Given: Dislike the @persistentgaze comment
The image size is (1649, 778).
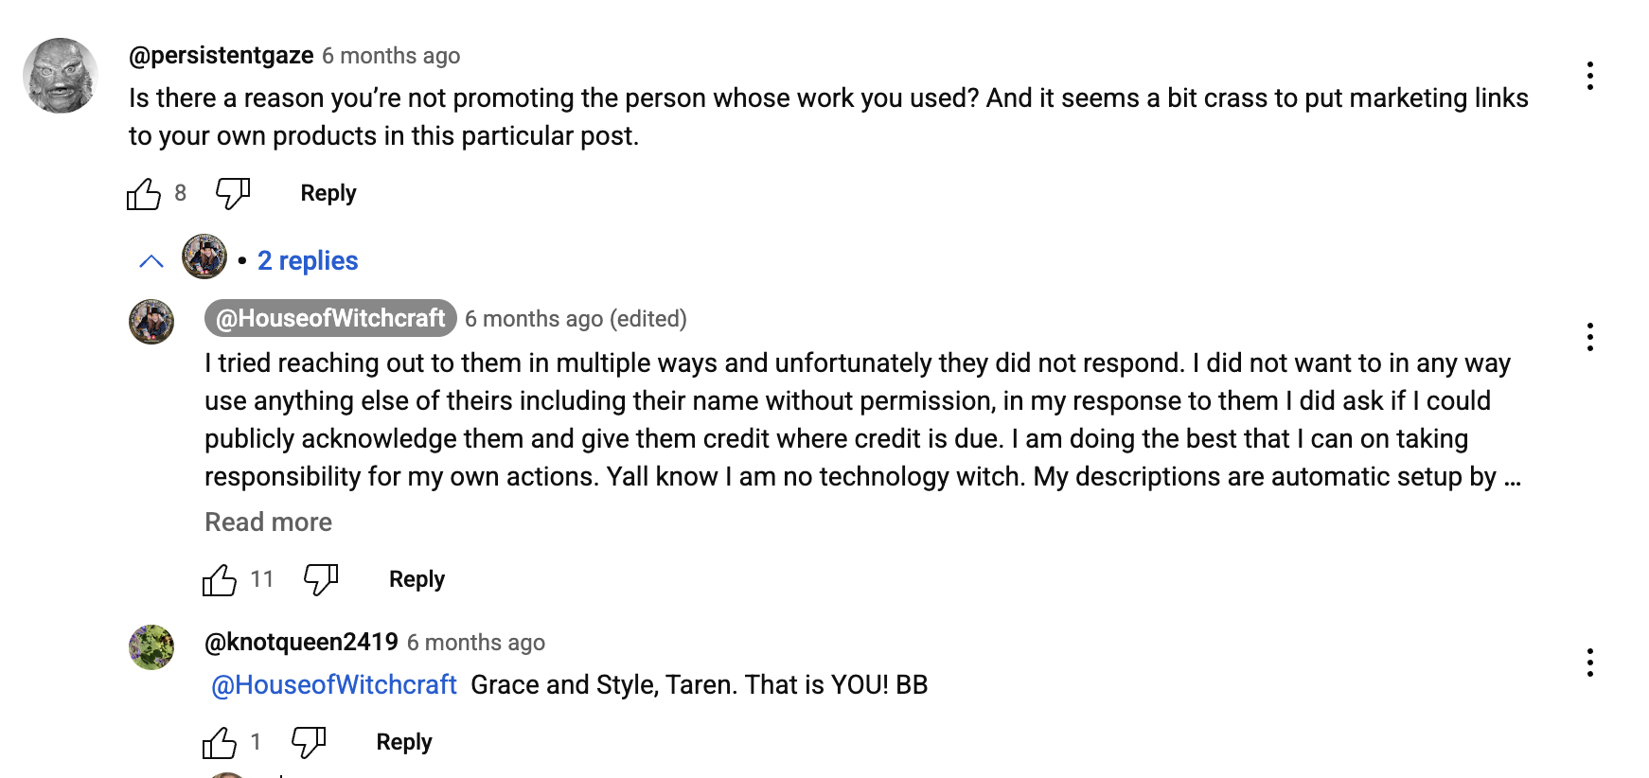Looking at the screenshot, I should coord(232,194).
